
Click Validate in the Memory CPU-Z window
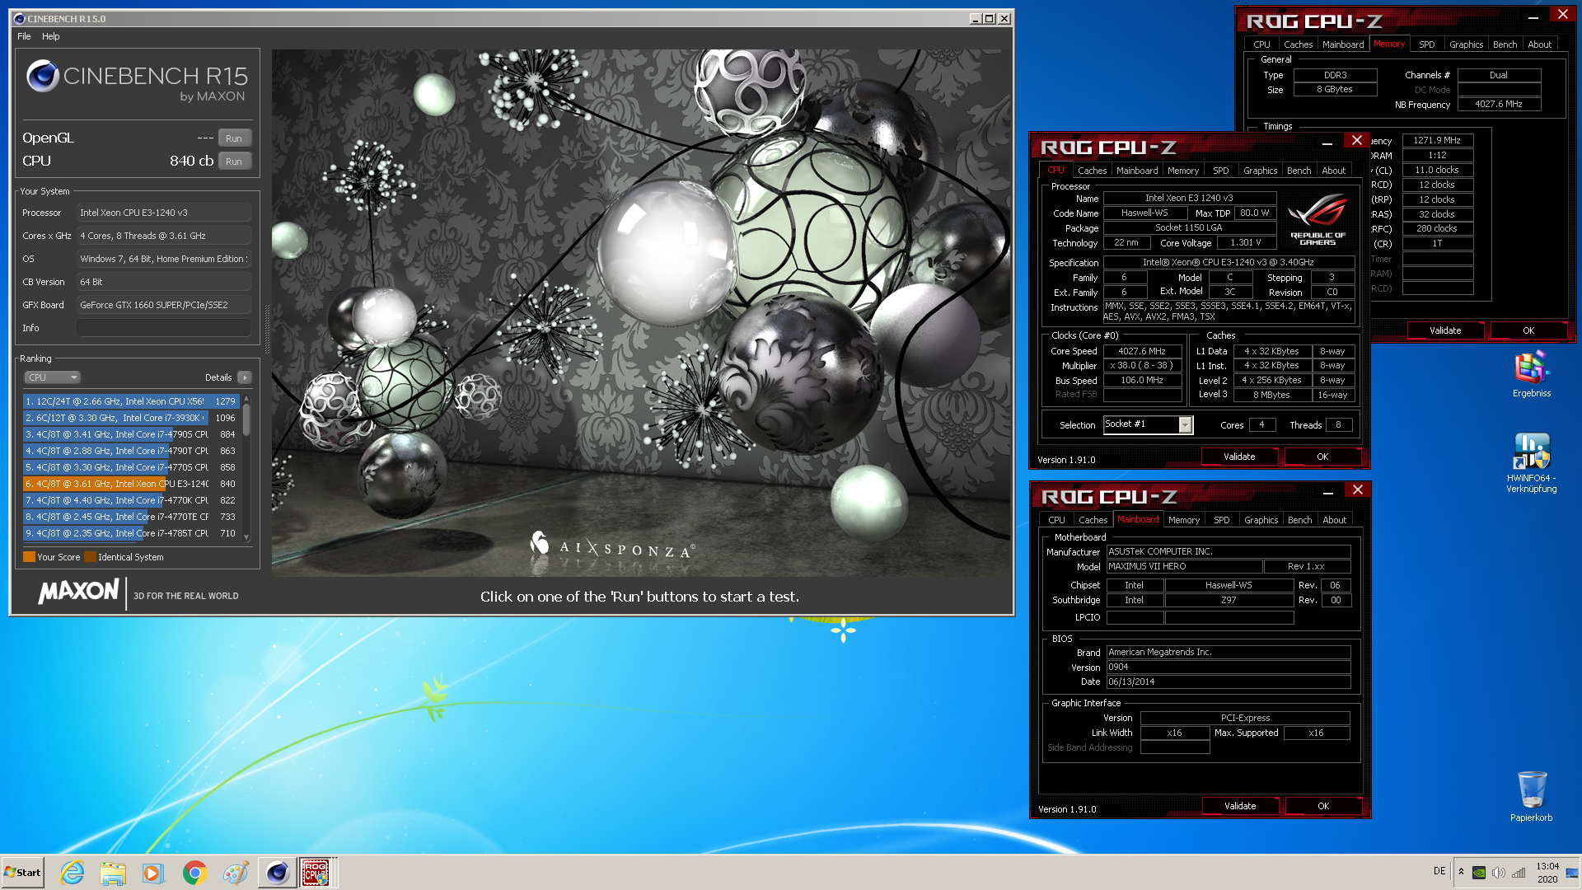pos(1445,330)
